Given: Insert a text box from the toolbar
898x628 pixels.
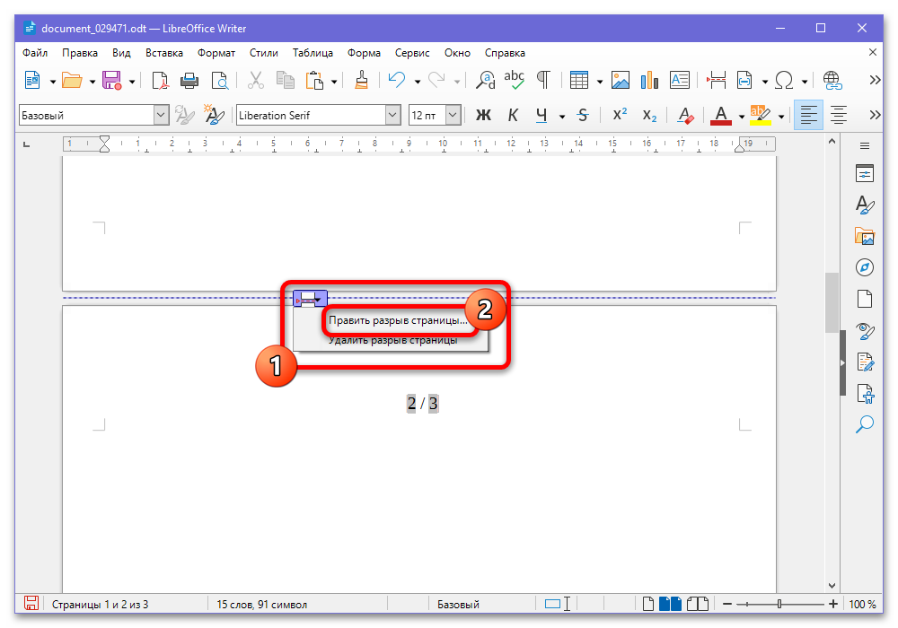Looking at the screenshot, I should tap(679, 81).
